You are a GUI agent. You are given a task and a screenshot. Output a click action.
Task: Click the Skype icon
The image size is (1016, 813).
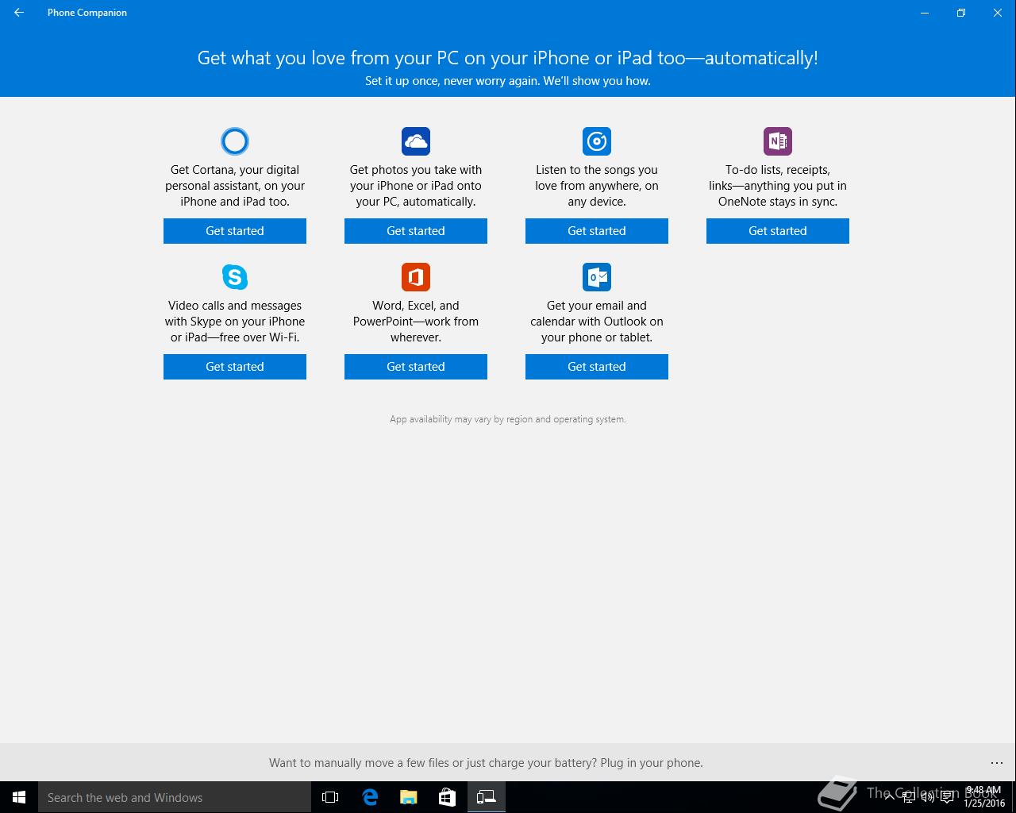point(235,277)
